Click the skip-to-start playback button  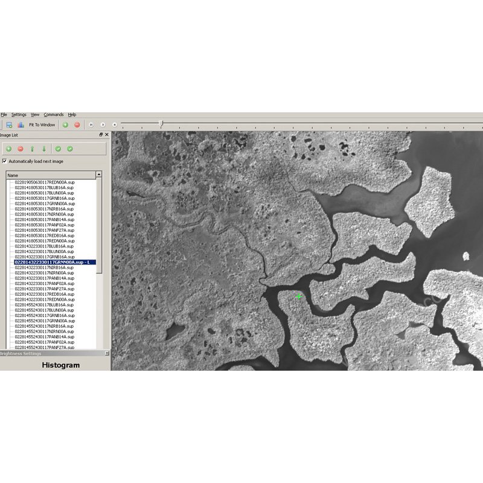pos(91,125)
